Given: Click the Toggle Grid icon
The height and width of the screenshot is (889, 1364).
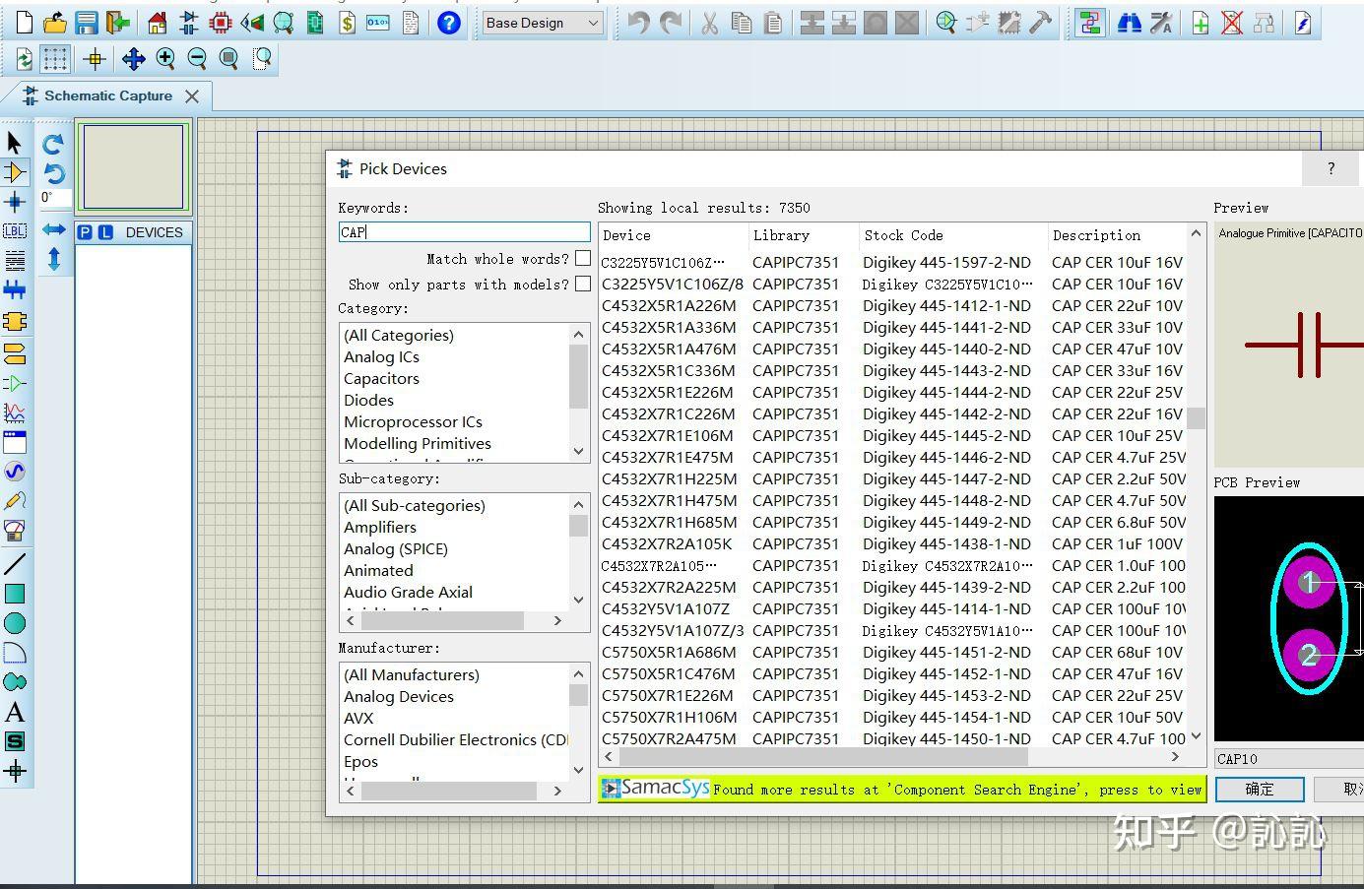Looking at the screenshot, I should coord(55,59).
